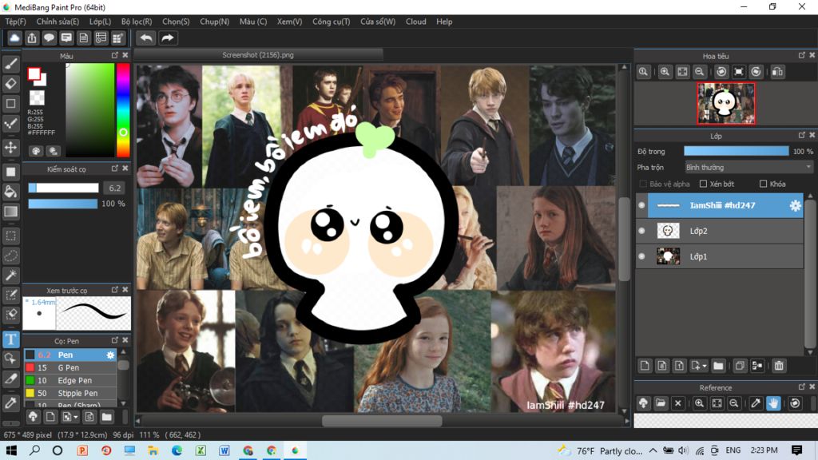Hide the Lớp2 layer
The height and width of the screenshot is (460, 818).
(641, 231)
